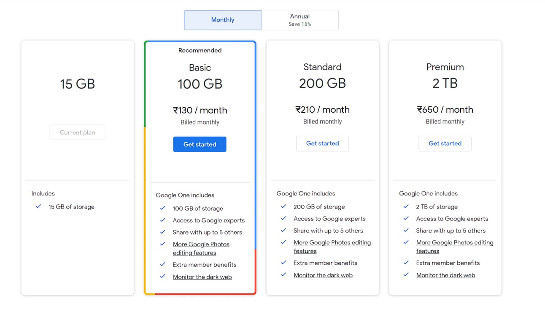This screenshot has height=309, width=545.
Task: Click Premium plan Extra member benefits checkmark
Action: coord(406,263)
